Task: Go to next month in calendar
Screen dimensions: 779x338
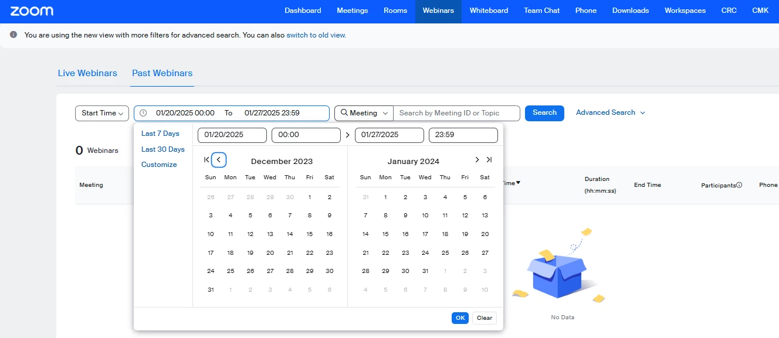Action: [477, 159]
